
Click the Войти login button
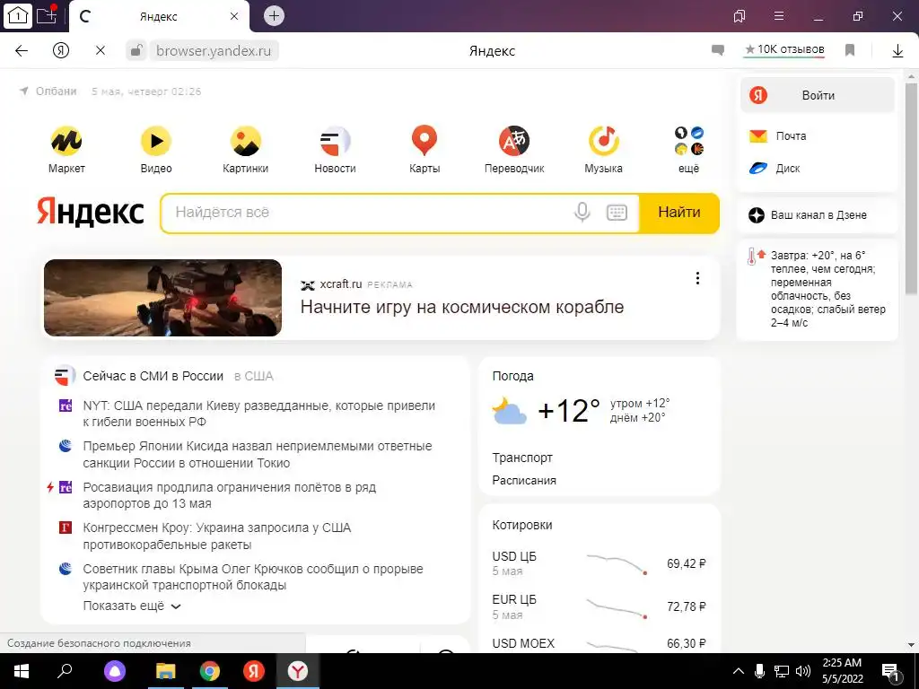click(x=817, y=95)
